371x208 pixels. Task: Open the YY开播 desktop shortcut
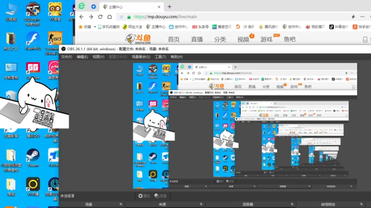(x=33, y=187)
